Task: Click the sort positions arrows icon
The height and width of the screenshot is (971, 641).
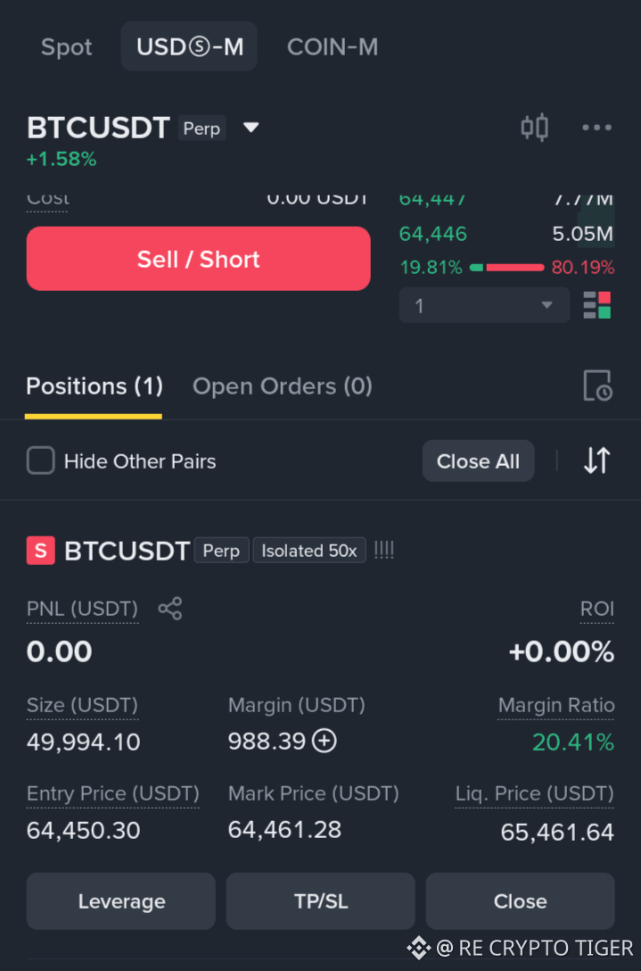Action: (x=597, y=461)
